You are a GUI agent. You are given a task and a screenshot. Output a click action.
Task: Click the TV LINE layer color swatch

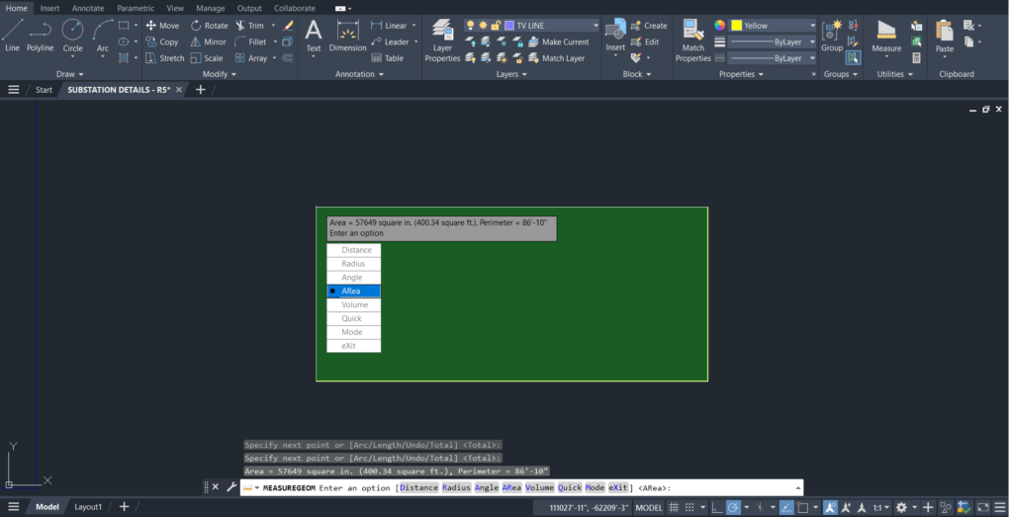[509, 26]
